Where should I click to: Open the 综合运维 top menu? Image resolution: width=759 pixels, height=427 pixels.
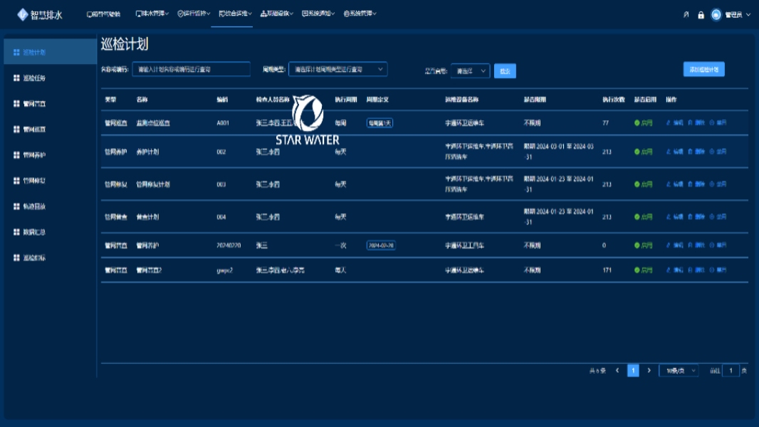tap(235, 14)
